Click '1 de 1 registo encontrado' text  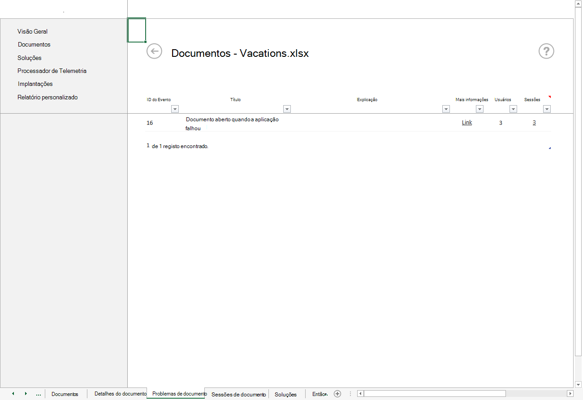tap(177, 146)
